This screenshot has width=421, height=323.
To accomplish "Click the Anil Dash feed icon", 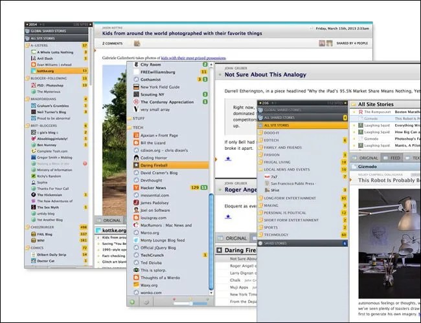I will pos(33,58).
